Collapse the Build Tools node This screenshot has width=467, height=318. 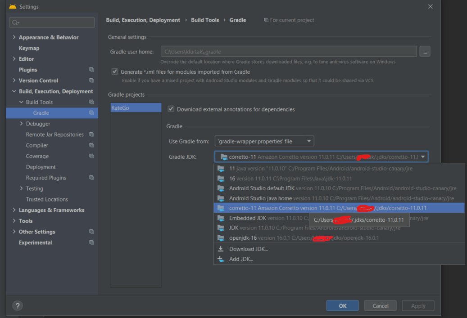[x=21, y=102]
